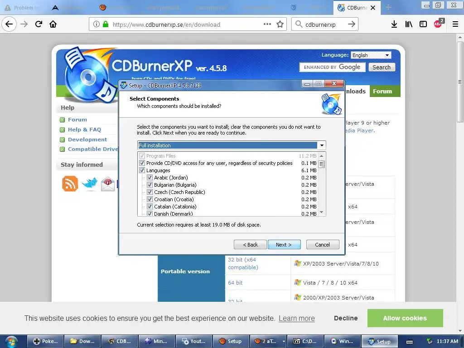The image size is (464, 348).
Task: Open the browser home page icon
Action: point(53,24)
